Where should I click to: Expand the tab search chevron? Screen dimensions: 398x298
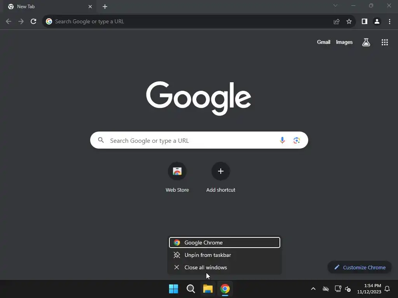(335, 5)
